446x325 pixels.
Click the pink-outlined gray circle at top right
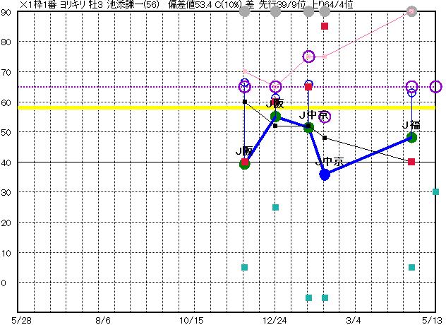412,11
